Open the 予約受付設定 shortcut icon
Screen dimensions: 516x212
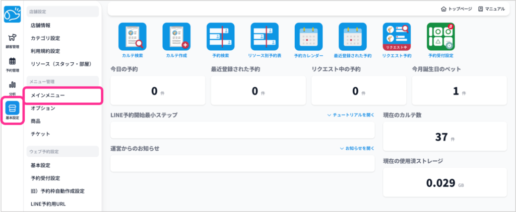(440, 37)
